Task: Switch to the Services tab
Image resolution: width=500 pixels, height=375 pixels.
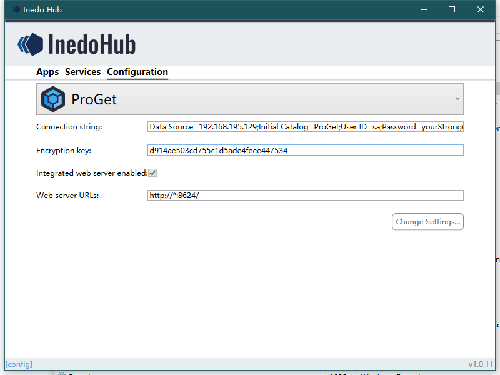Action: [x=83, y=72]
